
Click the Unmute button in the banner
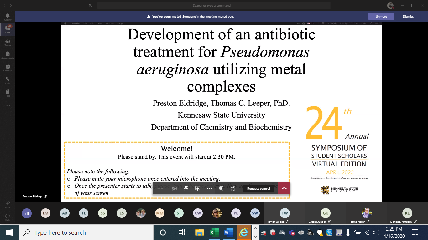[x=381, y=16]
